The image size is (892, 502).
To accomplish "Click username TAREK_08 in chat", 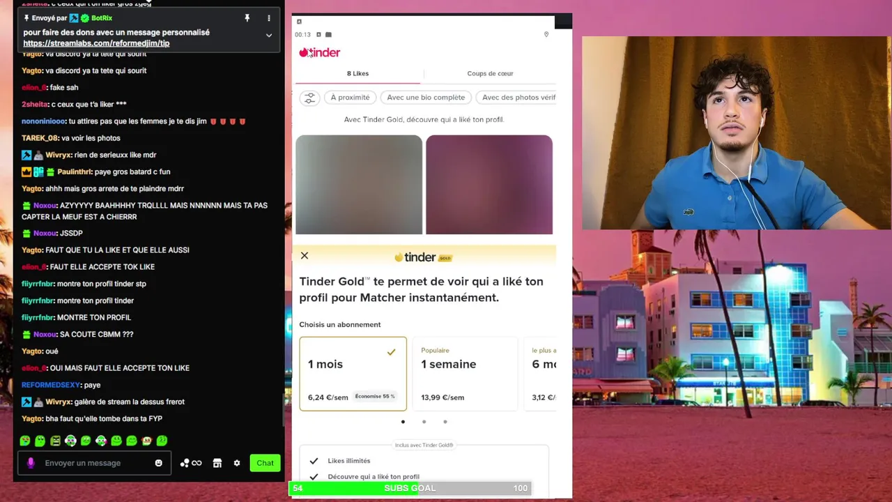I will coord(40,138).
